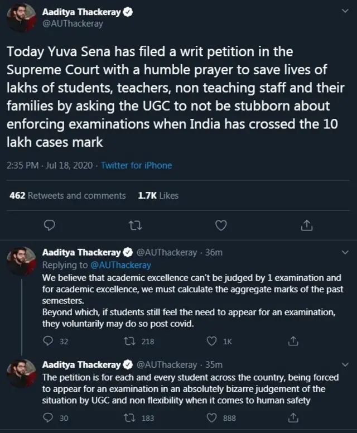Share the academic excellence reply tweet
The image size is (357, 433).
point(292,341)
